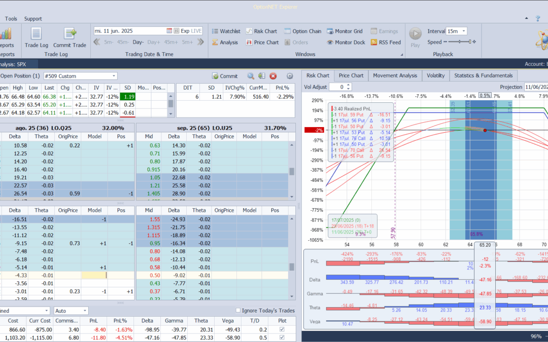The height and width of the screenshot is (342, 548).
Task: Click the highlighted Model cell in the -4.33 delta row
Action: [94, 275]
